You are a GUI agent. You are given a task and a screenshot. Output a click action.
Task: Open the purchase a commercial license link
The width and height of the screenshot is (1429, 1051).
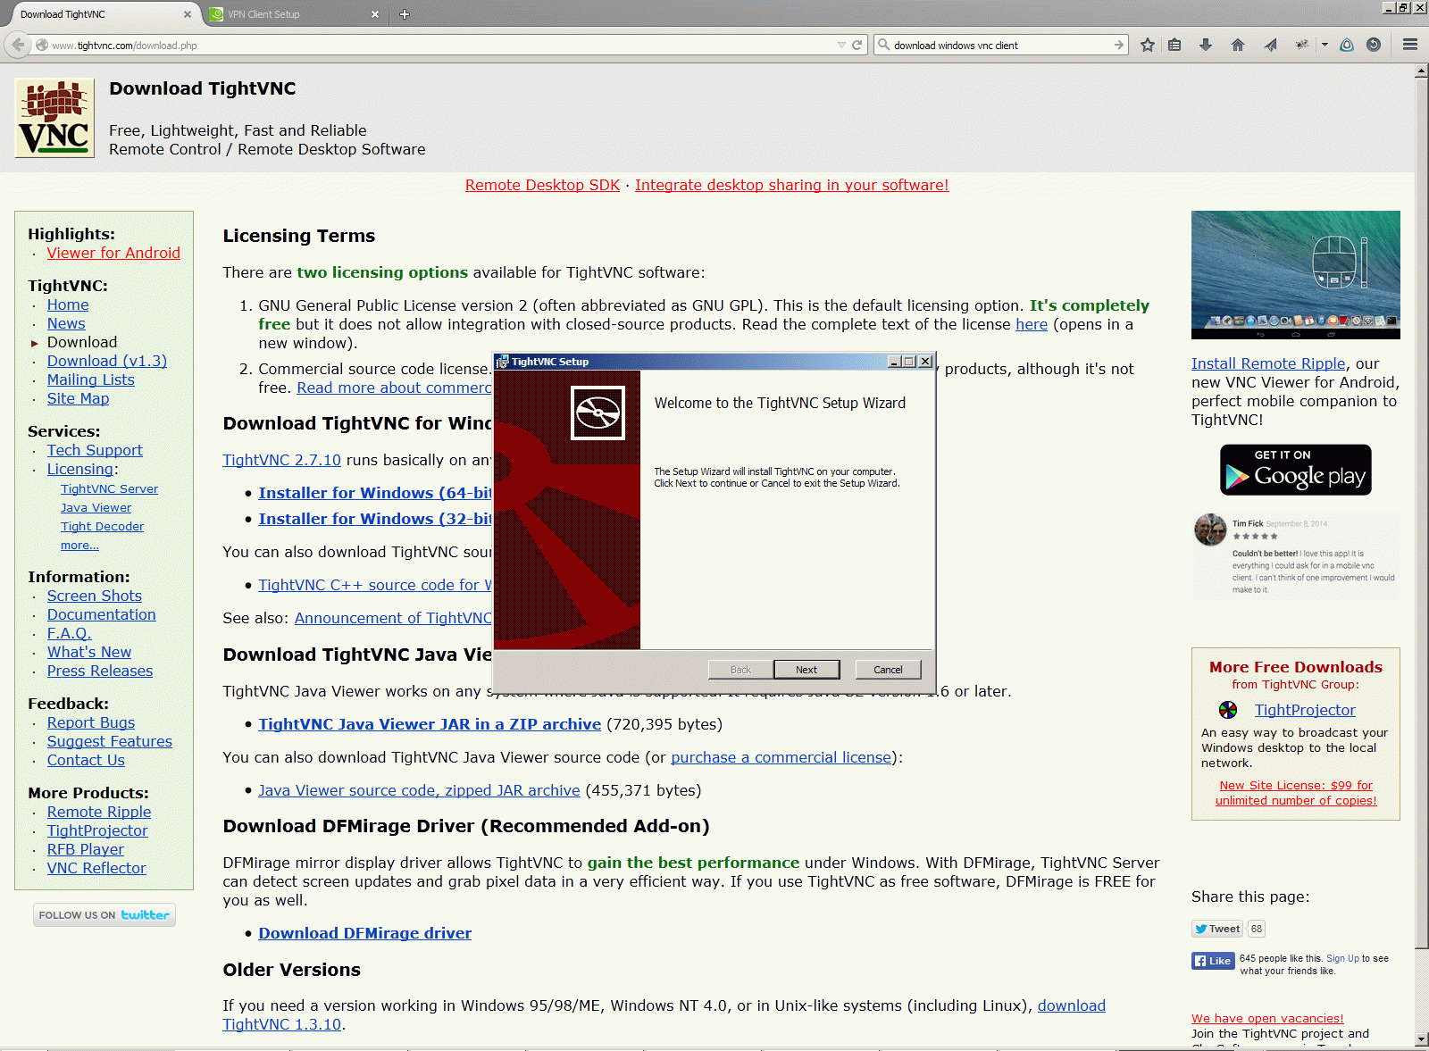click(781, 757)
